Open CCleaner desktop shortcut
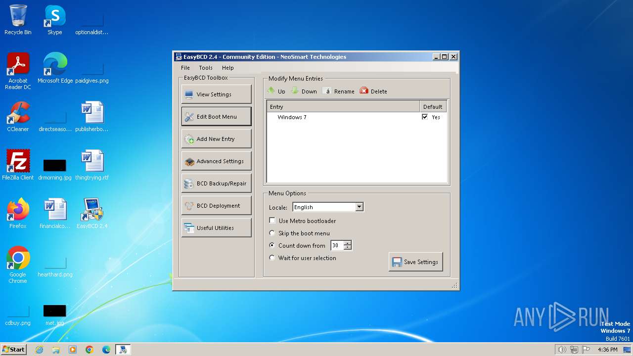633x356 pixels. [18, 117]
